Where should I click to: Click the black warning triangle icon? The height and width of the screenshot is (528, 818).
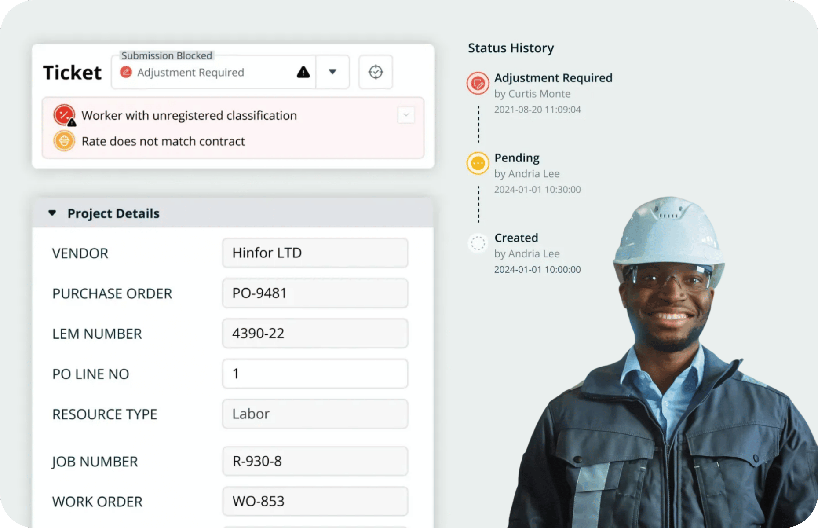303,72
